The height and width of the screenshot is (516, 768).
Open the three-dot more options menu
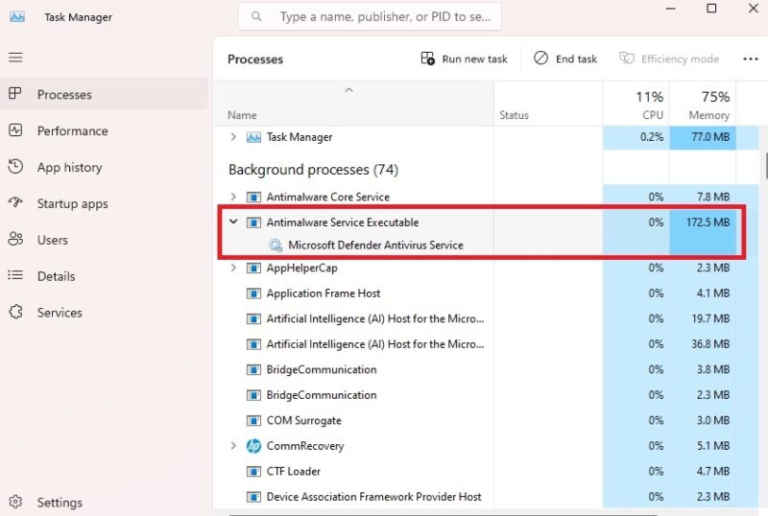(751, 59)
